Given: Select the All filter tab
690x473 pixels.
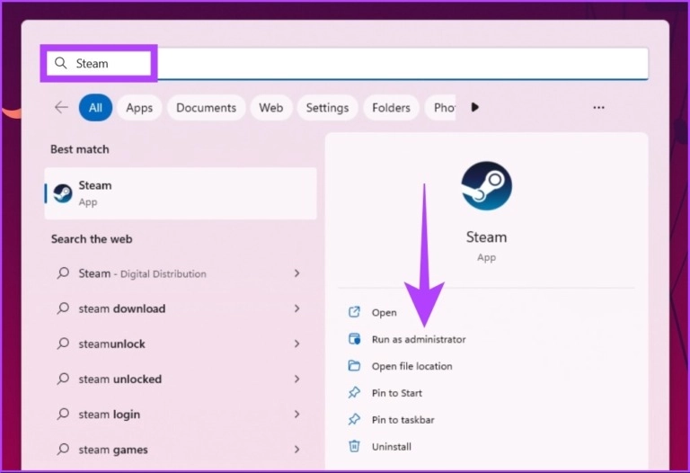Looking at the screenshot, I should point(95,108).
